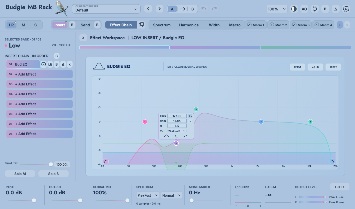
Task: Click the high-cut filter node at 20k
Action: 332,161
